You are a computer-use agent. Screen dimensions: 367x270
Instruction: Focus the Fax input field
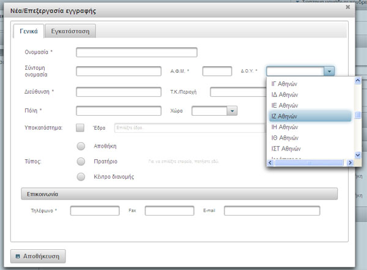tap(169, 211)
